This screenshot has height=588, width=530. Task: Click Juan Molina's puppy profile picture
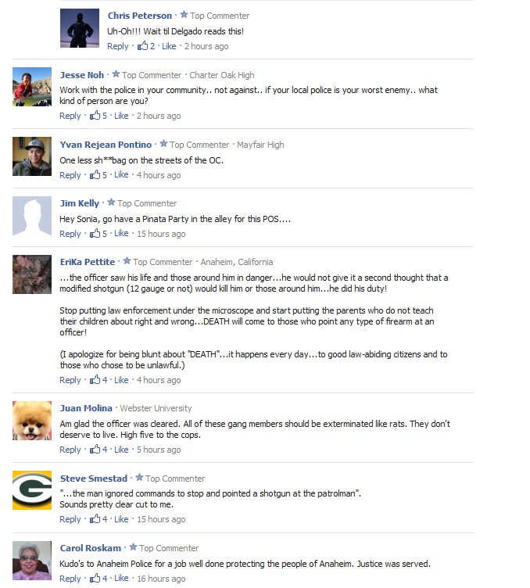click(x=32, y=421)
